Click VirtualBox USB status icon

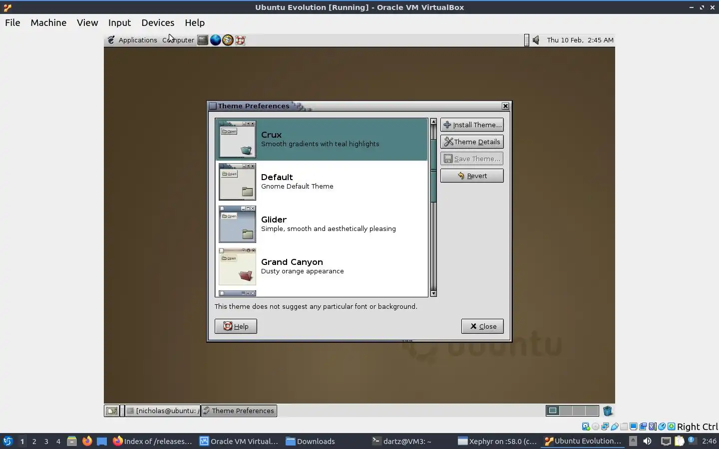click(x=615, y=427)
